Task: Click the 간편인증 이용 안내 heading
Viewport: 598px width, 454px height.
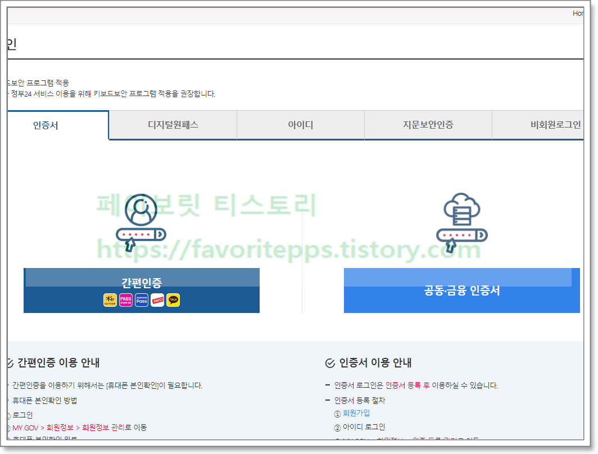Action: (58, 362)
